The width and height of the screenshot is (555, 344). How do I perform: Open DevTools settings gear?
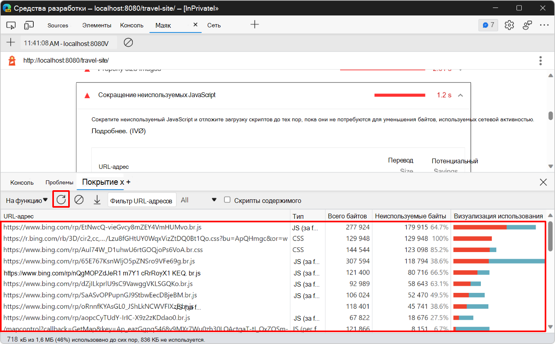(x=509, y=25)
